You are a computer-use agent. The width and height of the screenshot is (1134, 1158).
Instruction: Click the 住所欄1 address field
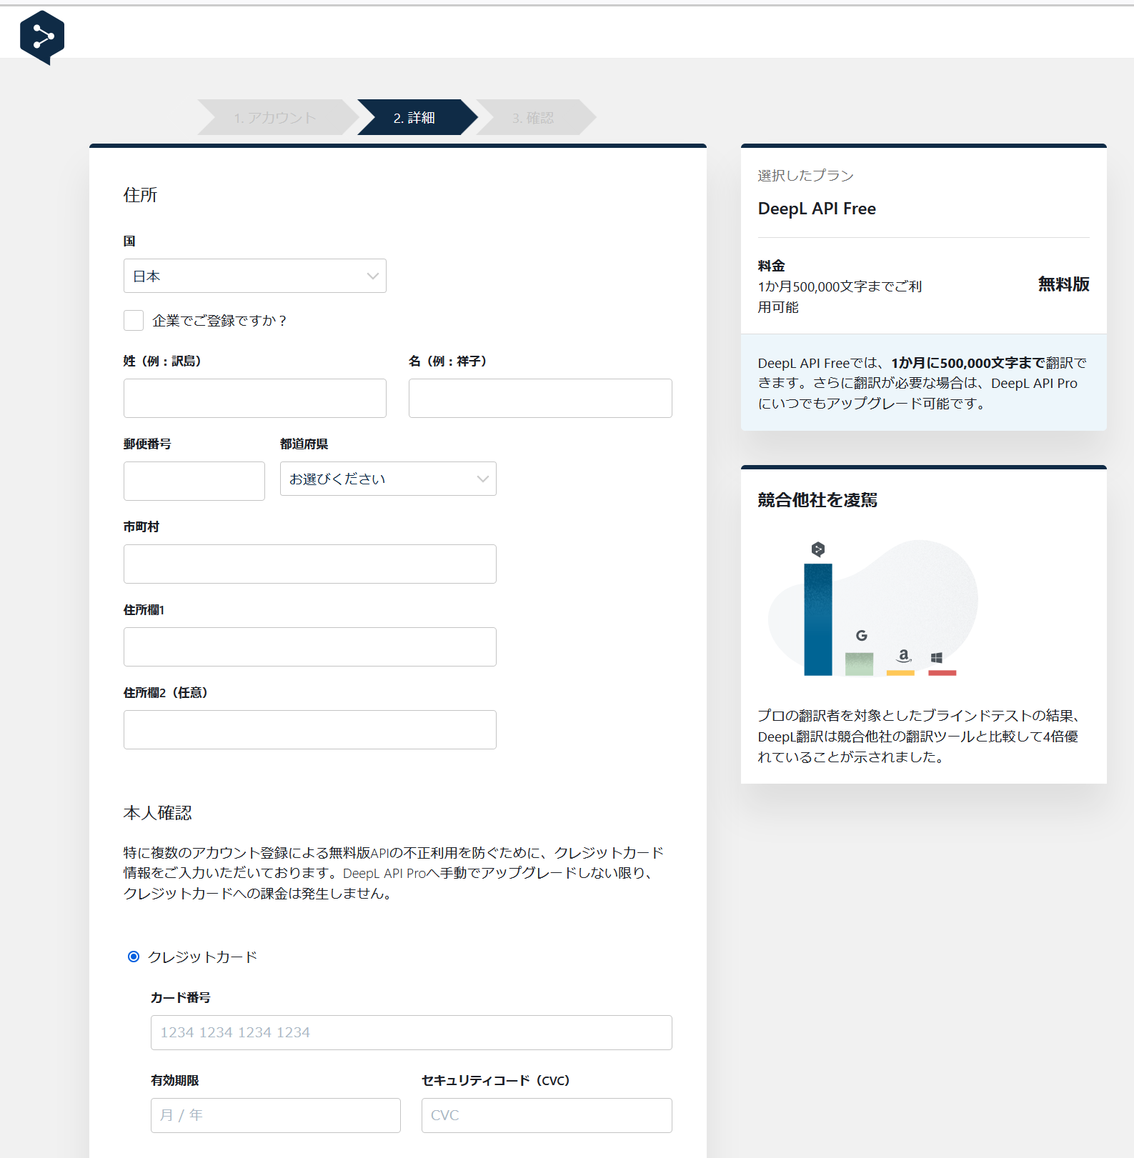(x=310, y=647)
